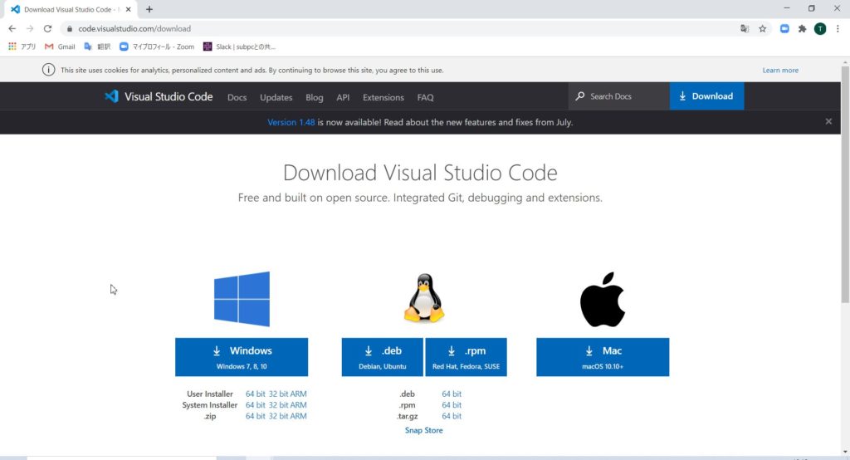The height and width of the screenshot is (460, 850).
Task: Click the header Download button
Action: pos(707,96)
